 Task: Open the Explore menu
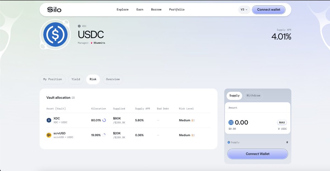pyautogui.click(x=123, y=10)
